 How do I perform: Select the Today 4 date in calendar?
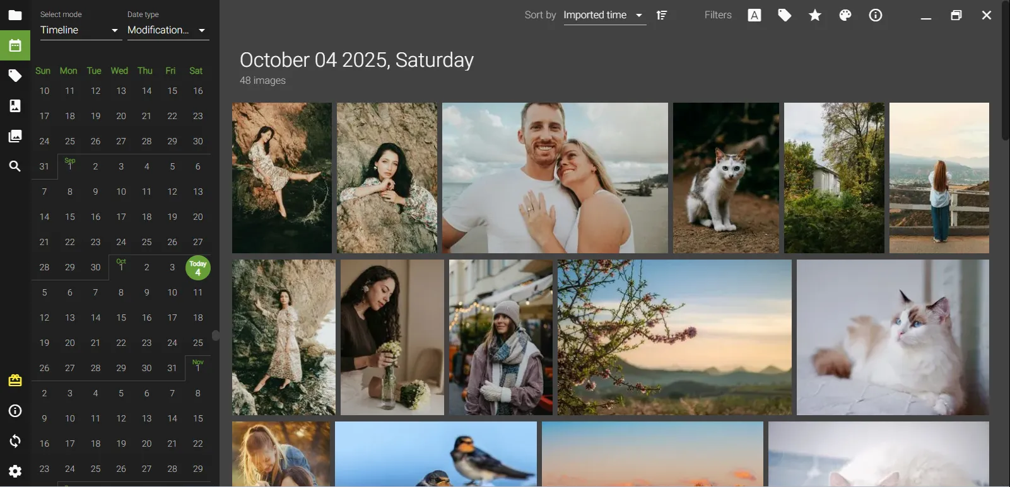click(x=197, y=268)
